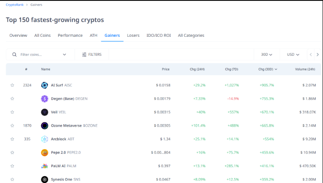Click the +905.7% 30D change value
This screenshot has width=323, height=183.
tap(267, 85)
